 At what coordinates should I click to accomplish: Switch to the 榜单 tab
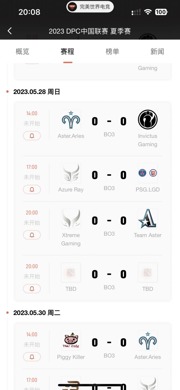[x=112, y=52]
